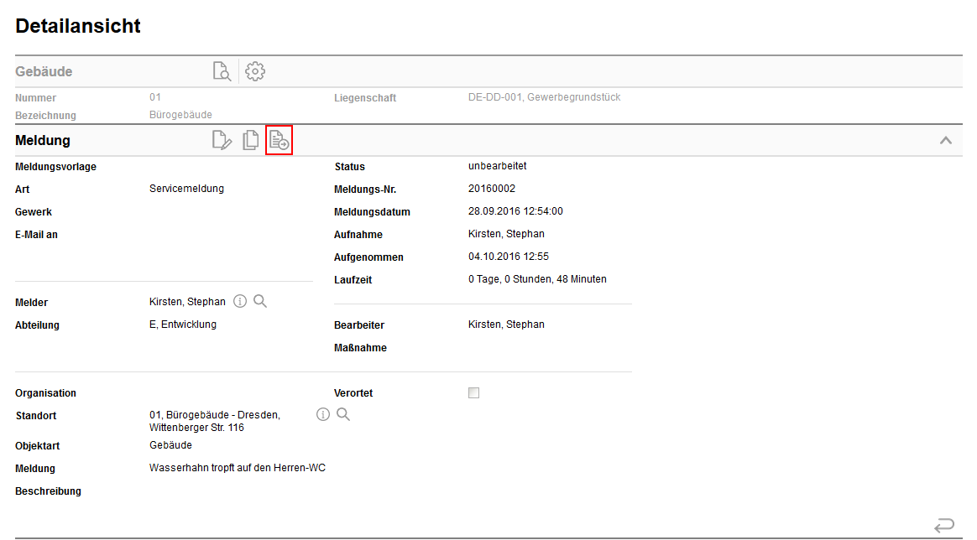
Task: Click the Detailansicht page heading
Action: (x=78, y=26)
